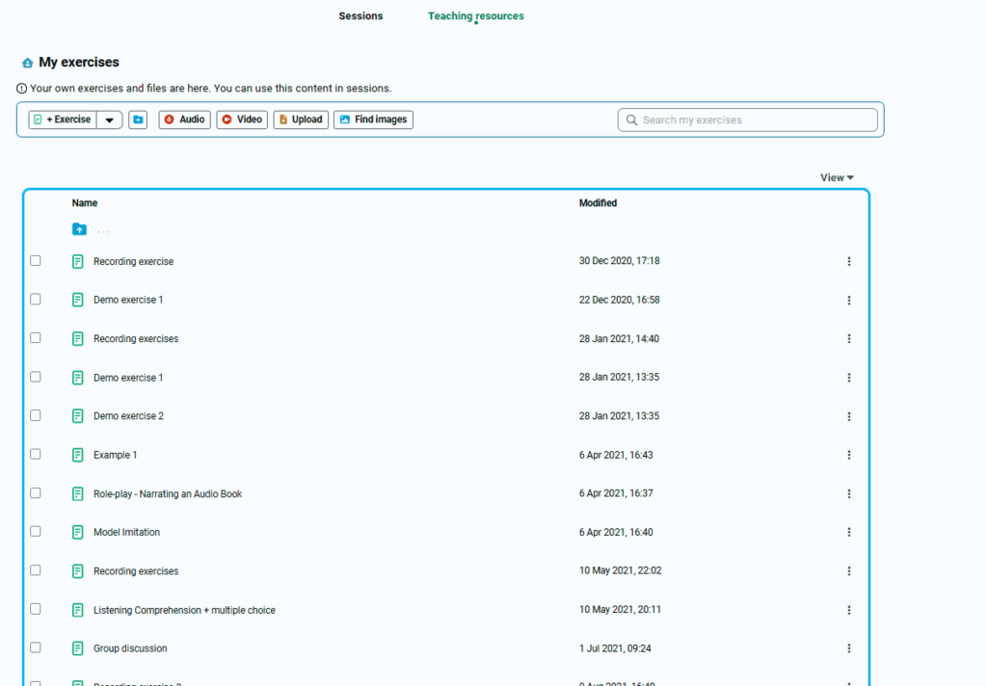Click the Find images button
987x686 pixels.
pos(373,119)
